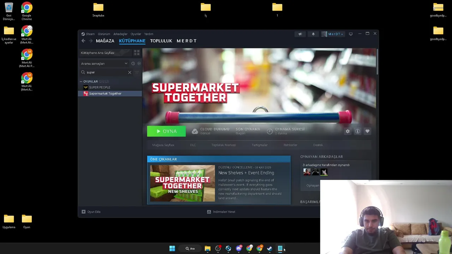Open Discord from taskbar

point(239,248)
